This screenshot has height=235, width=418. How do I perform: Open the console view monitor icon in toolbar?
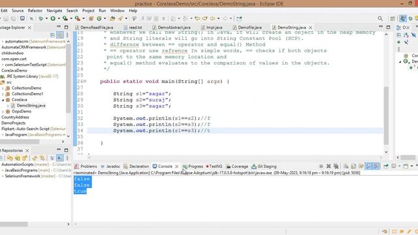click(23, 18)
